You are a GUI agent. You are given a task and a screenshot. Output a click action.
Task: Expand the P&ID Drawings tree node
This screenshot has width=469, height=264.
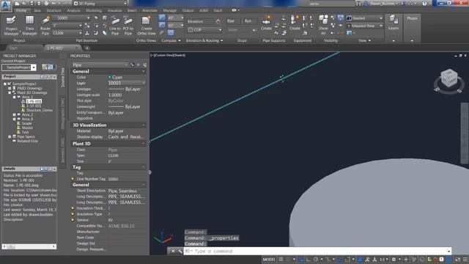point(10,88)
